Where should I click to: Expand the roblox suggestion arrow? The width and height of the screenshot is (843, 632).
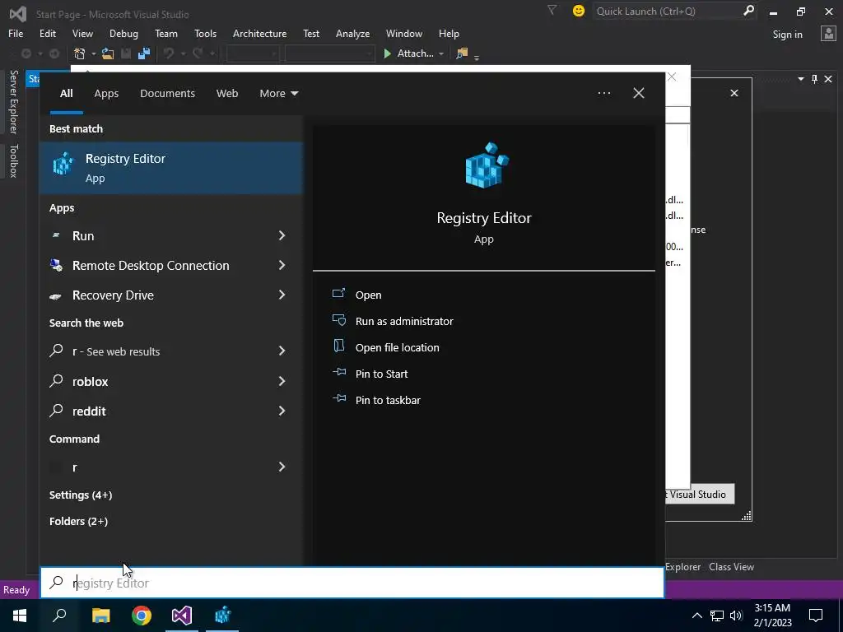pyautogui.click(x=282, y=381)
